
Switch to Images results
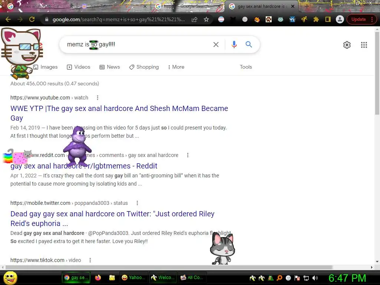tap(46, 67)
